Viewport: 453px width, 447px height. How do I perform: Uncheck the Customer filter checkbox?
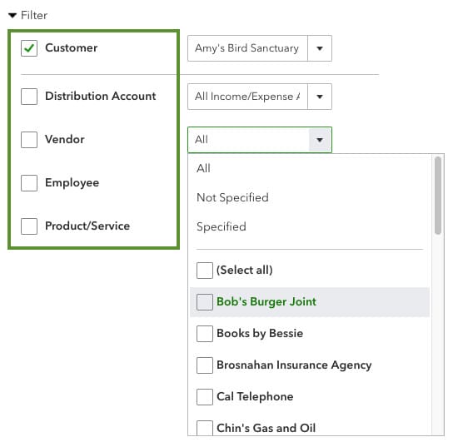(29, 48)
